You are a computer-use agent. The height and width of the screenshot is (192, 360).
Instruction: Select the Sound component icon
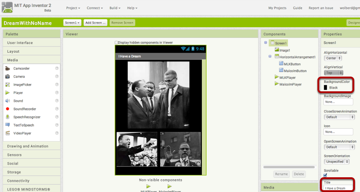(8, 101)
